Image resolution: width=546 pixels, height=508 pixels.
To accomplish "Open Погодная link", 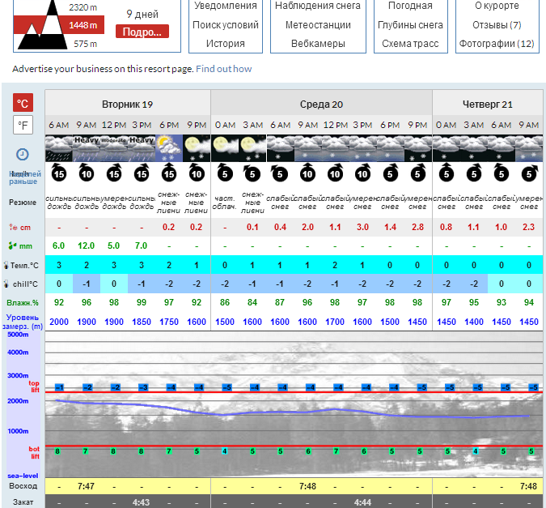I will (x=411, y=6).
